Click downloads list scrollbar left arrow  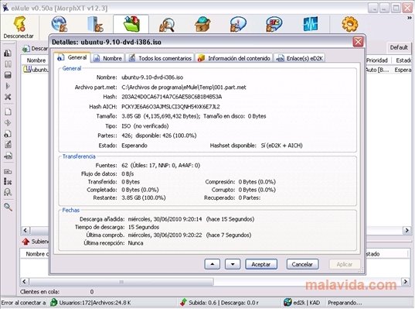tap(26, 230)
